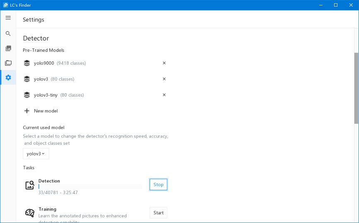359x223 pixels.
Task: Click the Training task brain icon
Action: (x=30, y=213)
